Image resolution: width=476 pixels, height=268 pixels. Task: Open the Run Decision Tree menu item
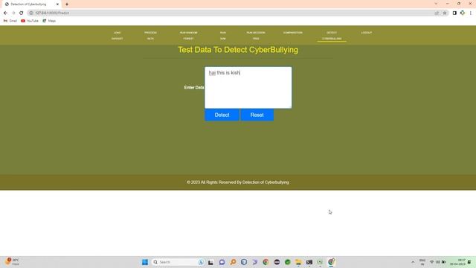tap(256, 36)
